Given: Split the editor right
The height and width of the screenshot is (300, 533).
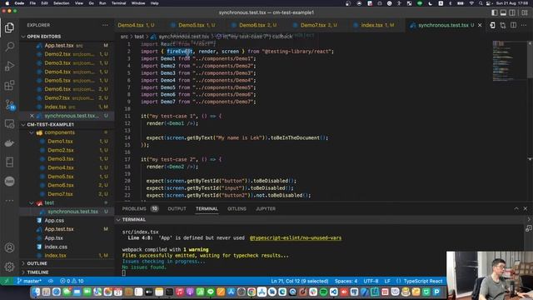Looking at the screenshot, I should click(x=513, y=25).
